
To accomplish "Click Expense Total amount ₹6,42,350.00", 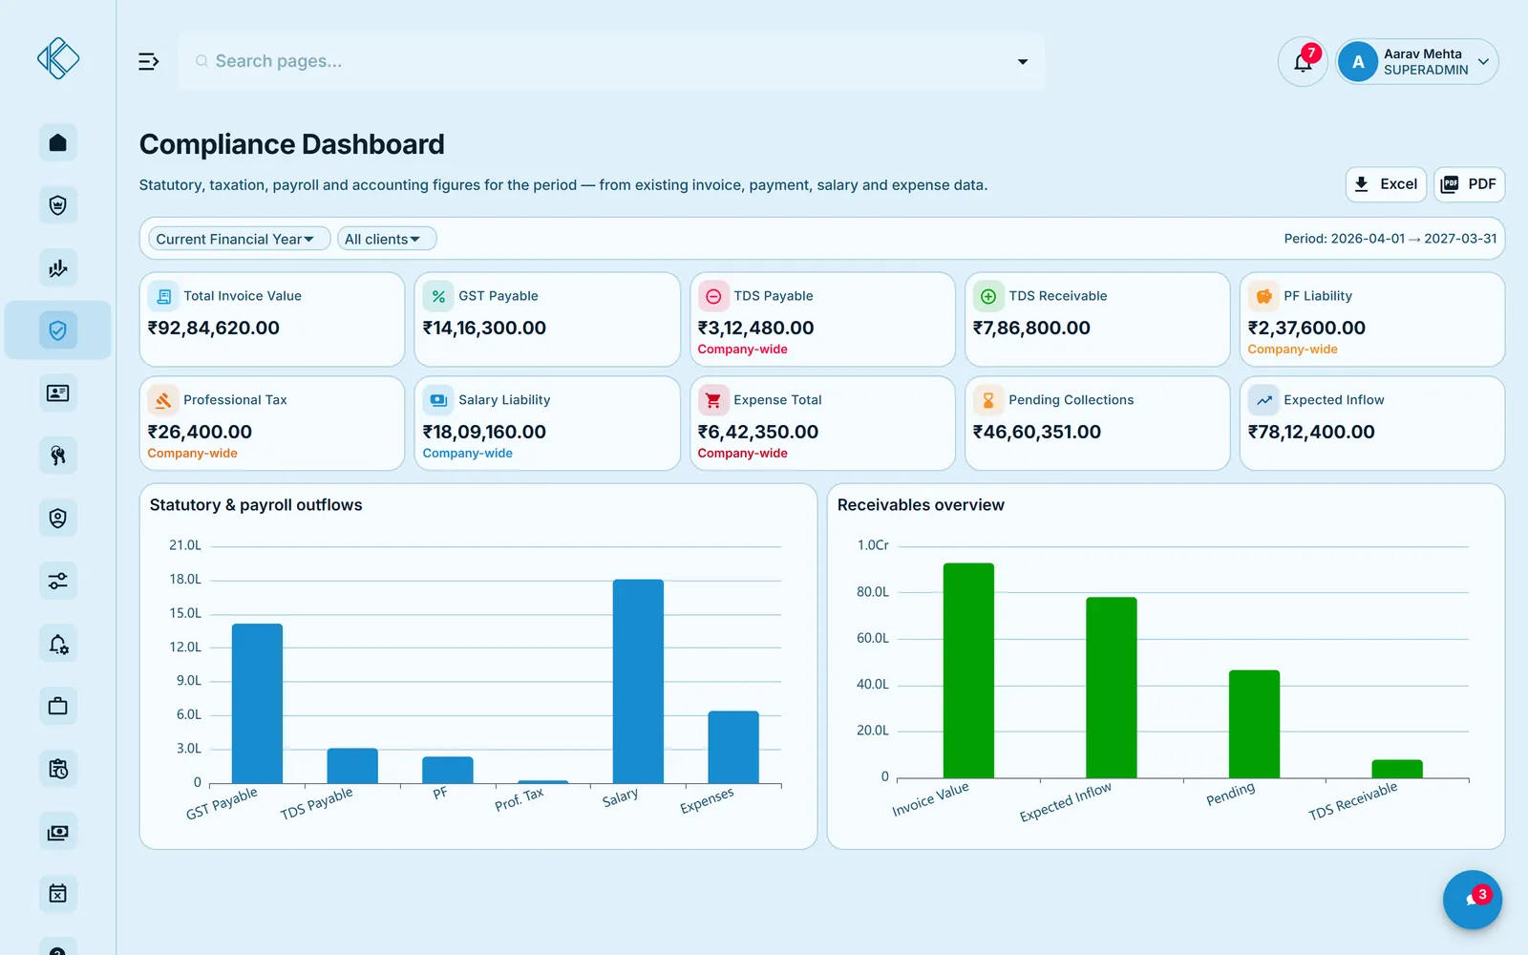I will [x=757, y=432].
